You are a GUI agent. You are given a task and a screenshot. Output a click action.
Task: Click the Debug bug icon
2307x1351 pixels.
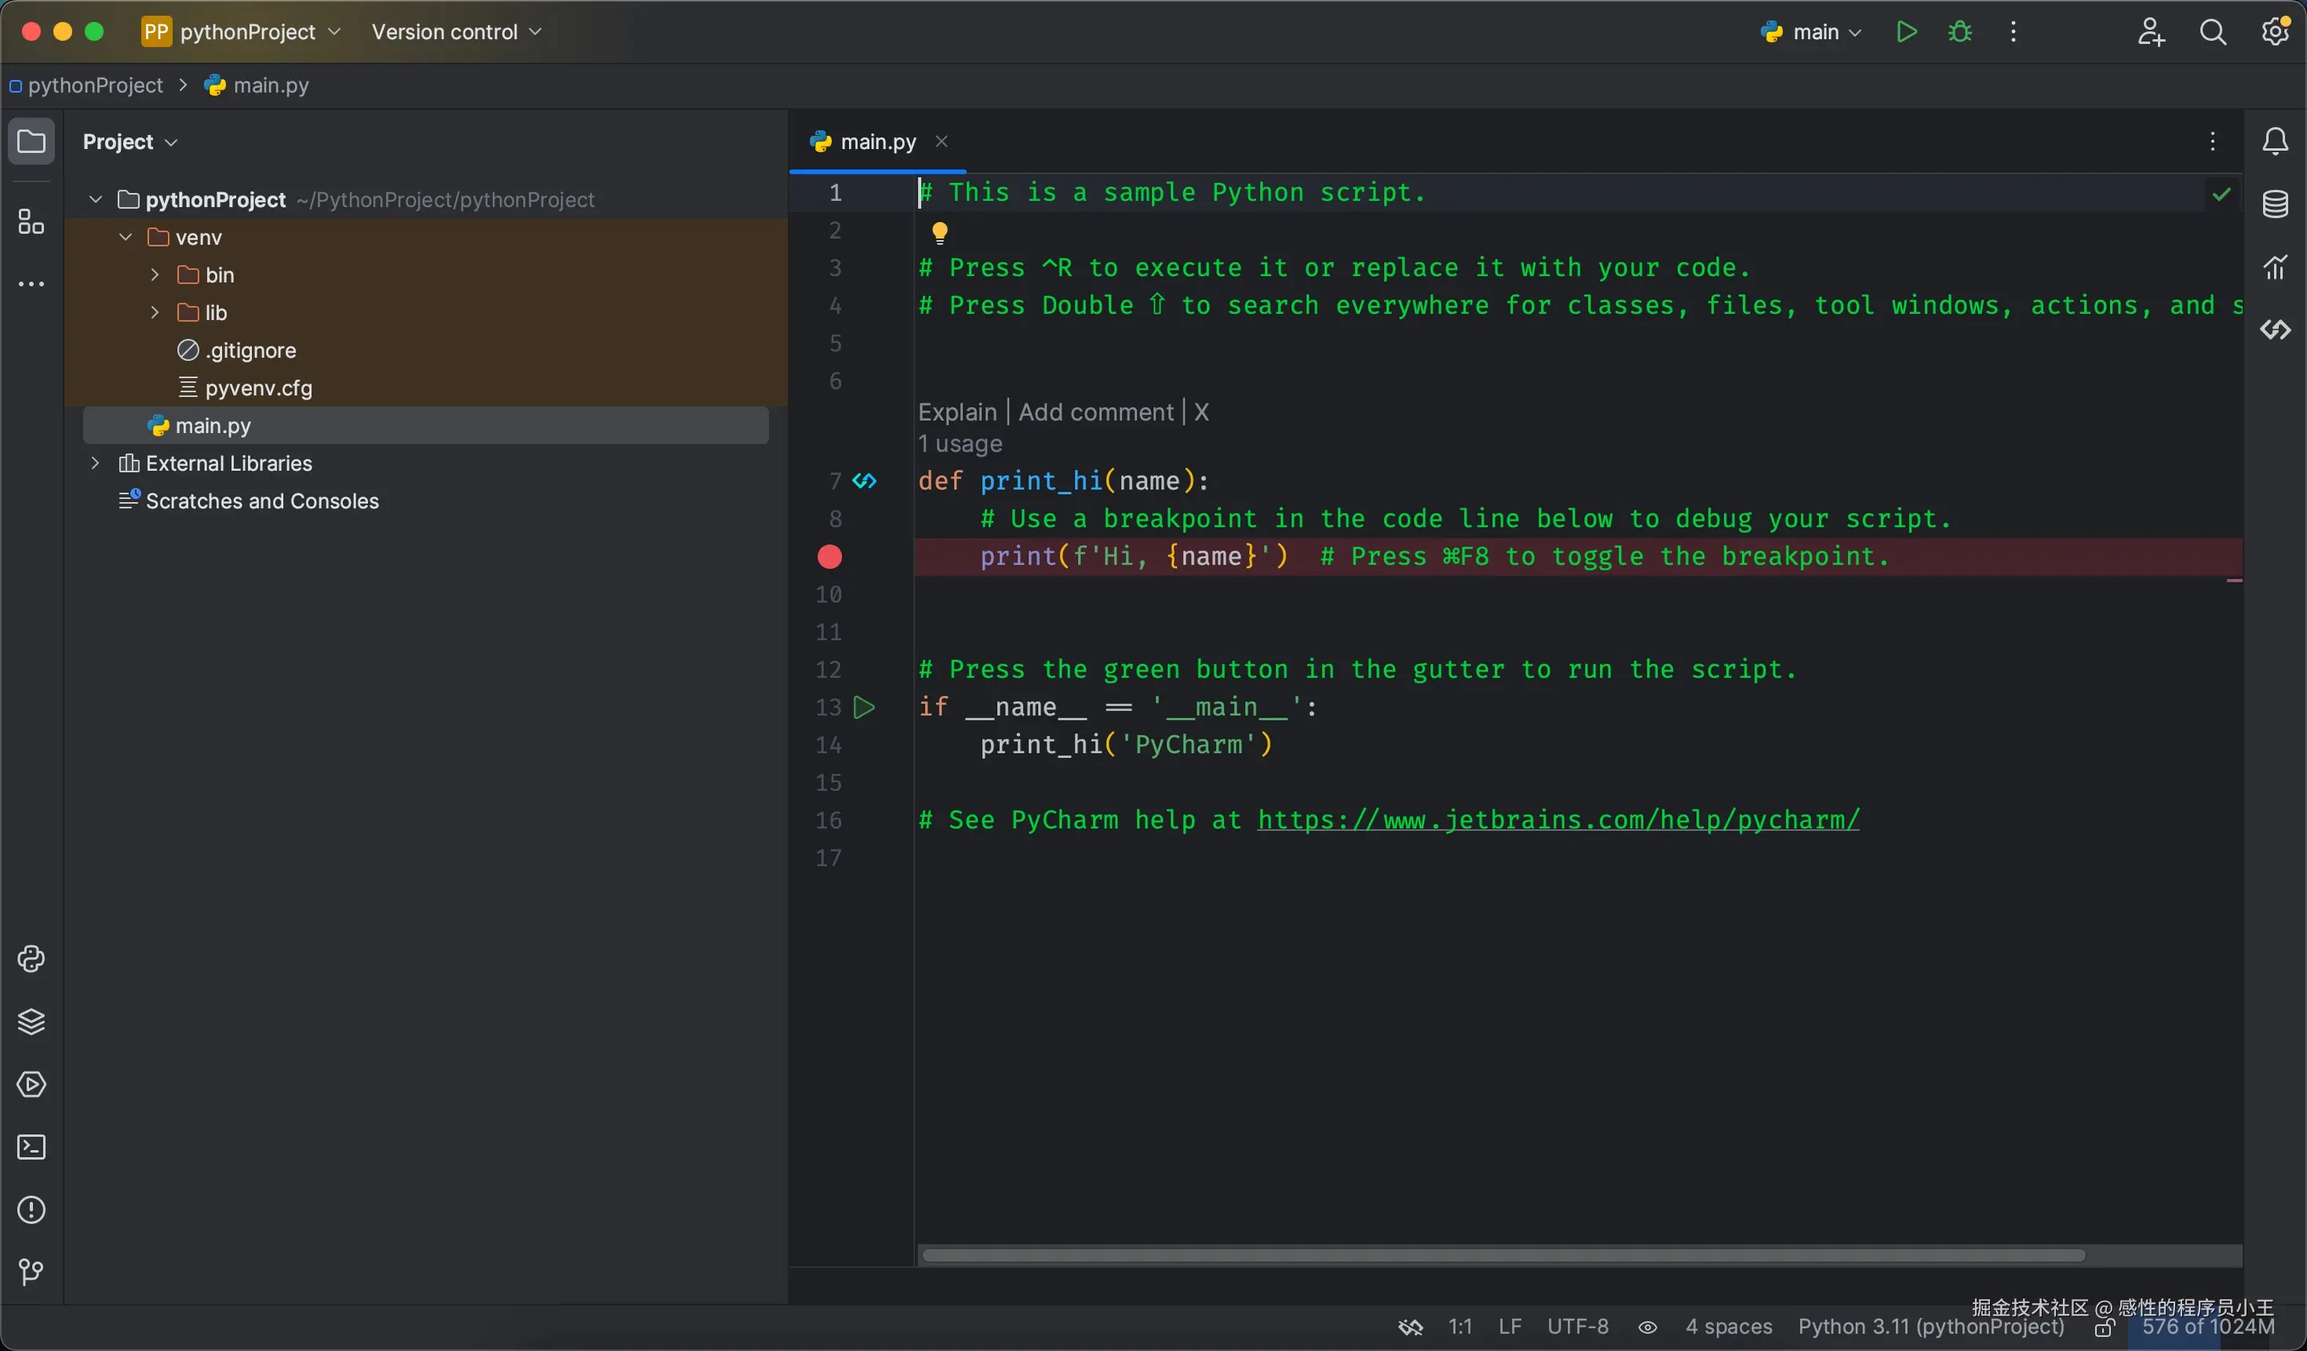coord(1959,32)
